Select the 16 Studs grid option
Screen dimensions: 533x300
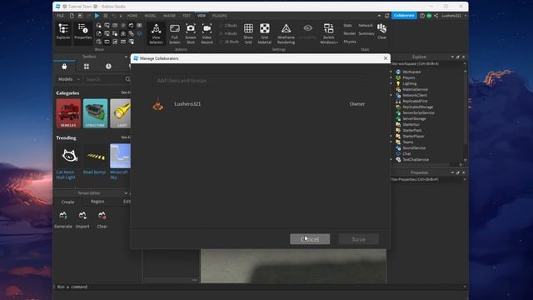[230, 42]
